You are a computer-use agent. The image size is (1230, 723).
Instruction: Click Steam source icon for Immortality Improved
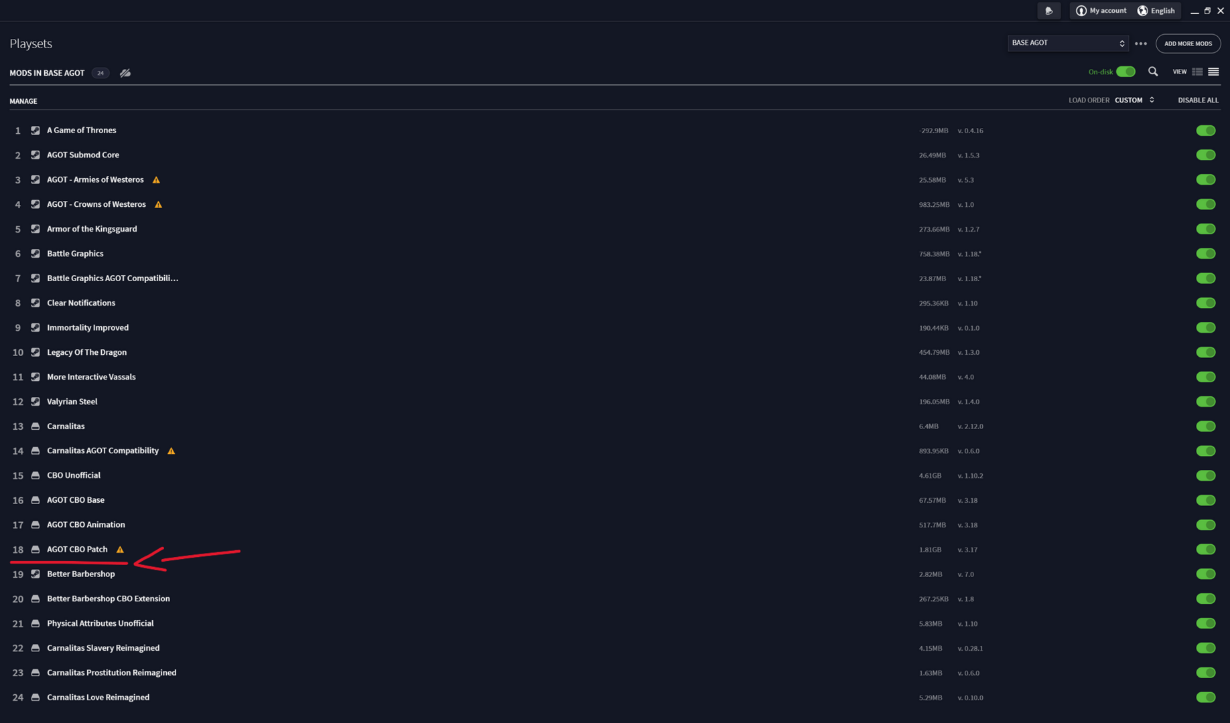pyautogui.click(x=36, y=328)
